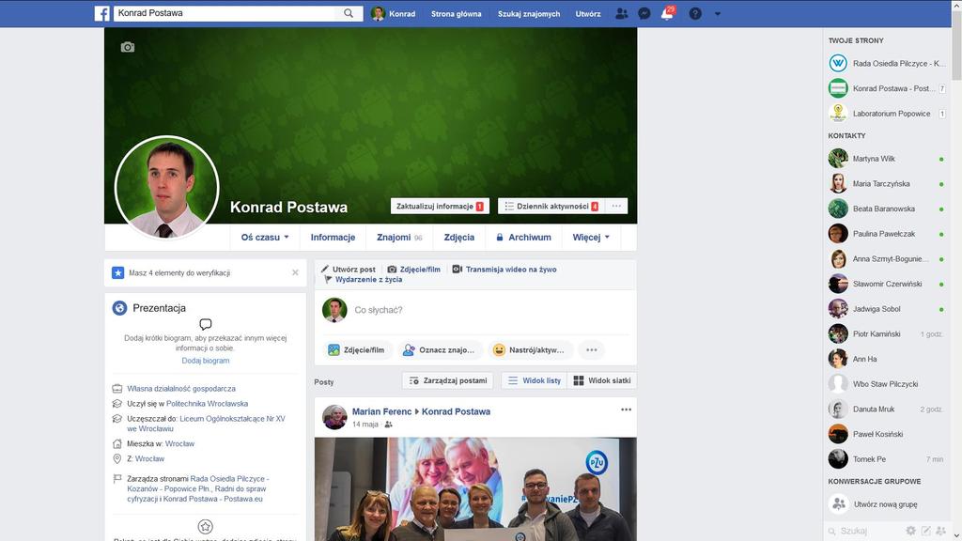Switch to the Informacje tab
This screenshot has height=541, width=962.
click(334, 238)
